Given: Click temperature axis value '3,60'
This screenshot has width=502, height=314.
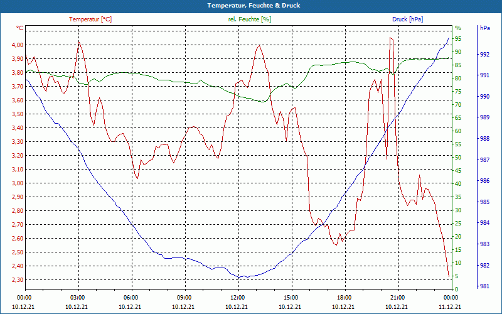Looking at the screenshot, I should (x=18, y=100).
